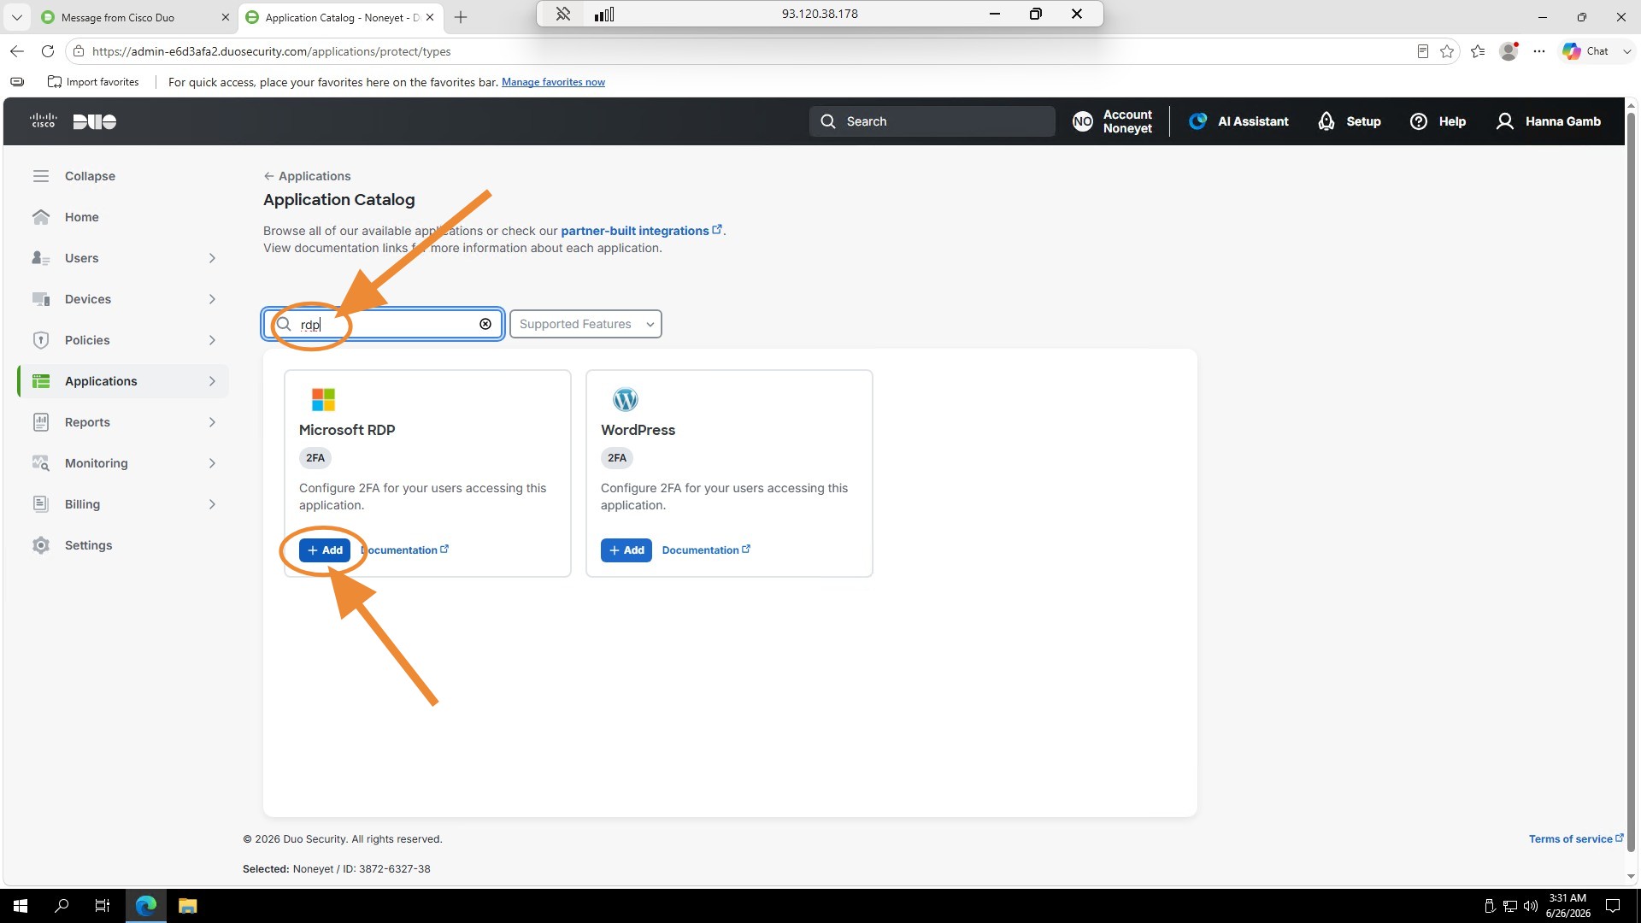Click the Microsoft RDP 2FA badge
1641x923 pixels.
315,458
